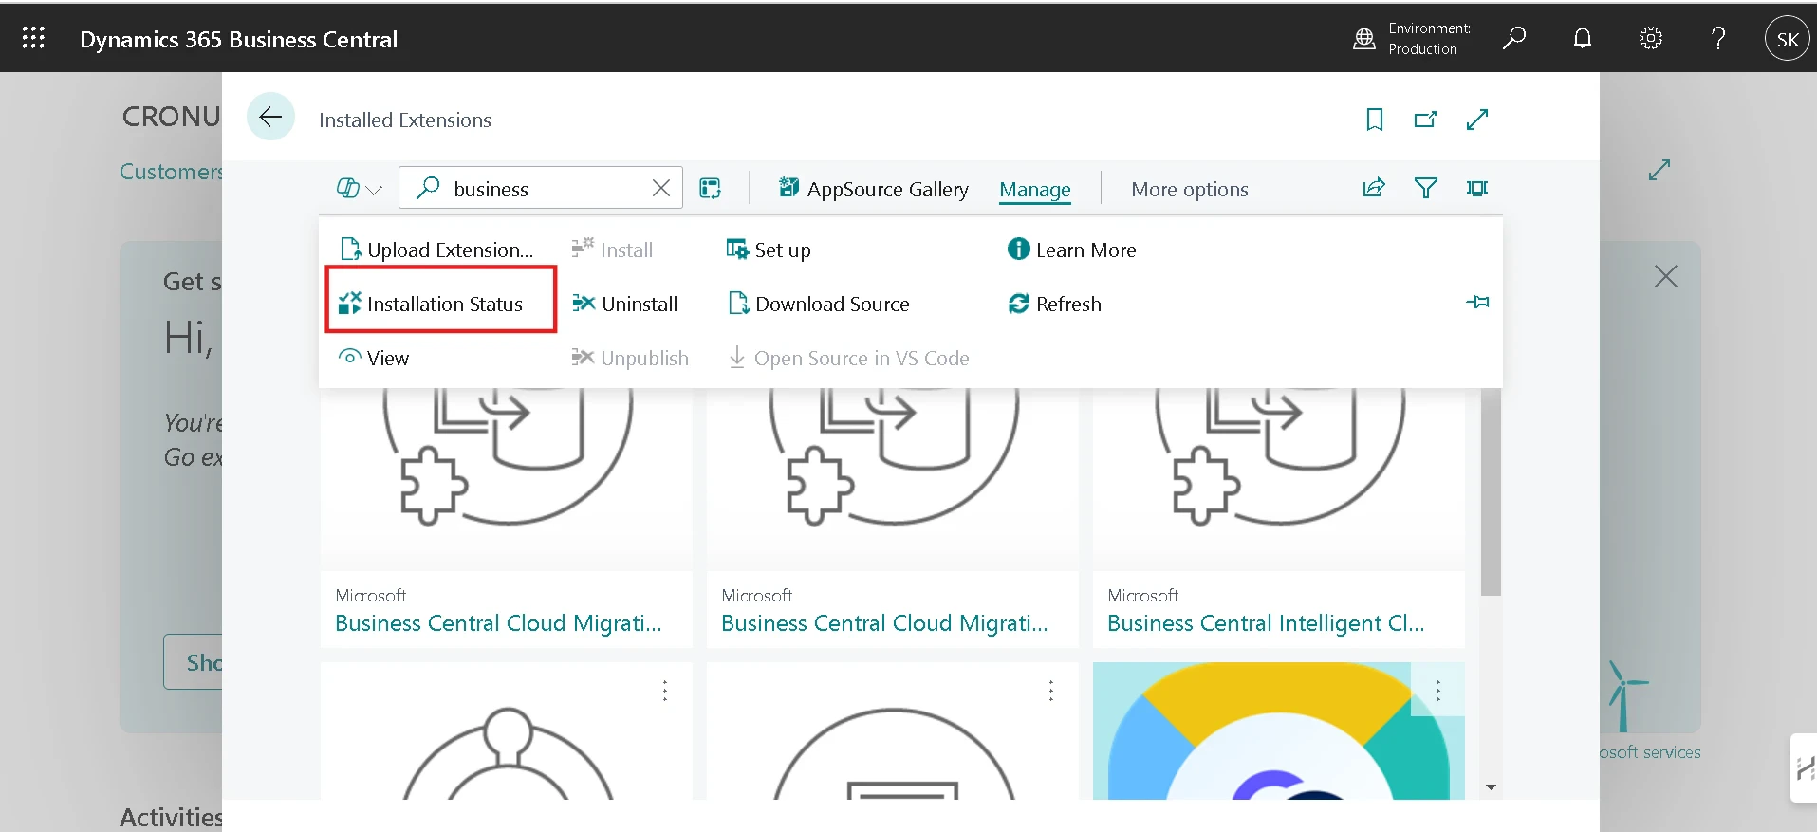Click the Install action
Viewport: 1817px width, 832px height.
[612, 250]
